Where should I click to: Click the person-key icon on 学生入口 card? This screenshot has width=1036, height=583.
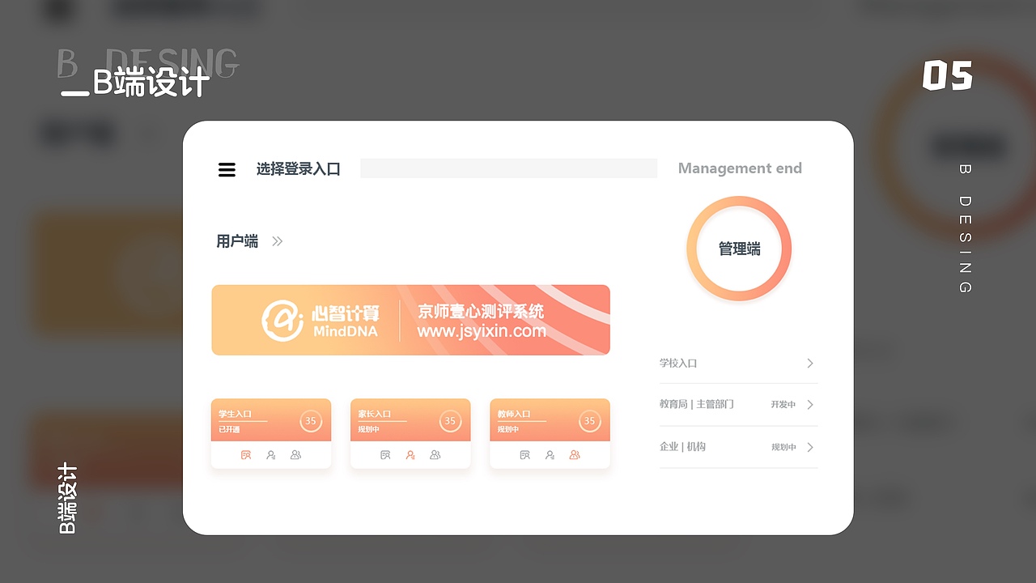point(271,455)
